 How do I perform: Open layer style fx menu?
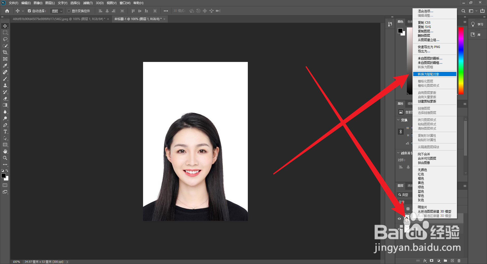click(x=425, y=261)
